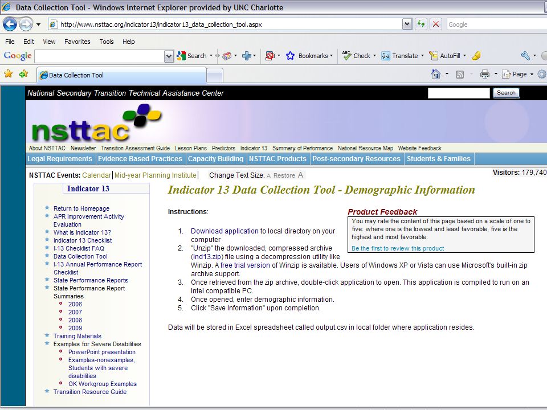Open the Edit menu
Image resolution: width=547 pixels, height=410 pixels.
pyautogui.click(x=28, y=42)
